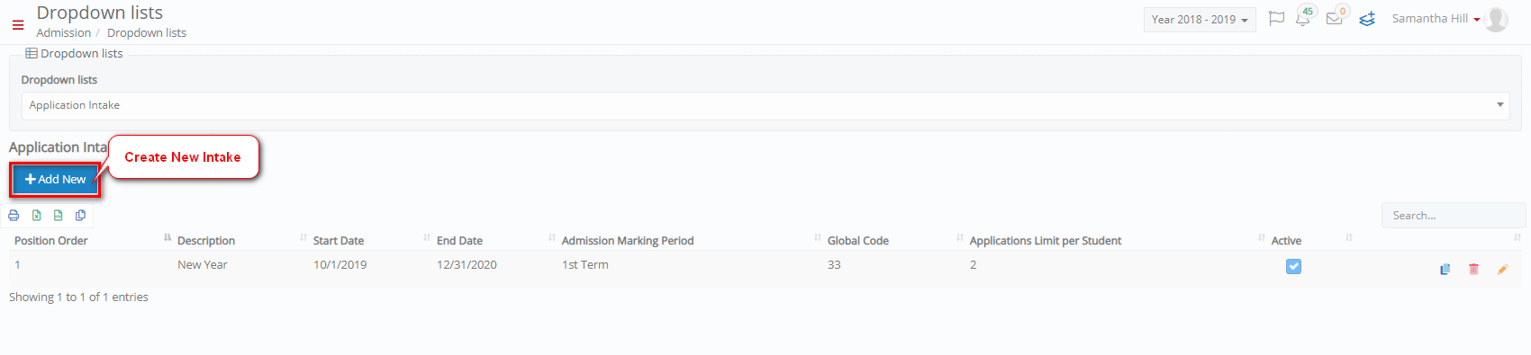
Task: Open messages envelope icon
Action: coord(1335,17)
